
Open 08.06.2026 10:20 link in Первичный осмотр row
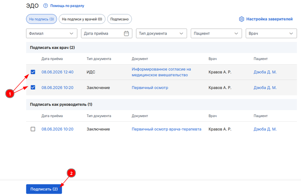point(58,88)
